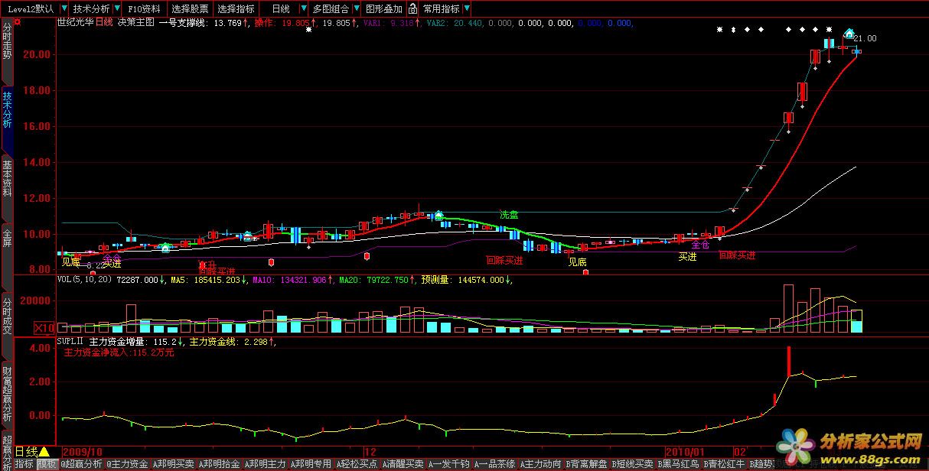Click the 见底 label near the December low
929x471 pixels.
(x=577, y=262)
